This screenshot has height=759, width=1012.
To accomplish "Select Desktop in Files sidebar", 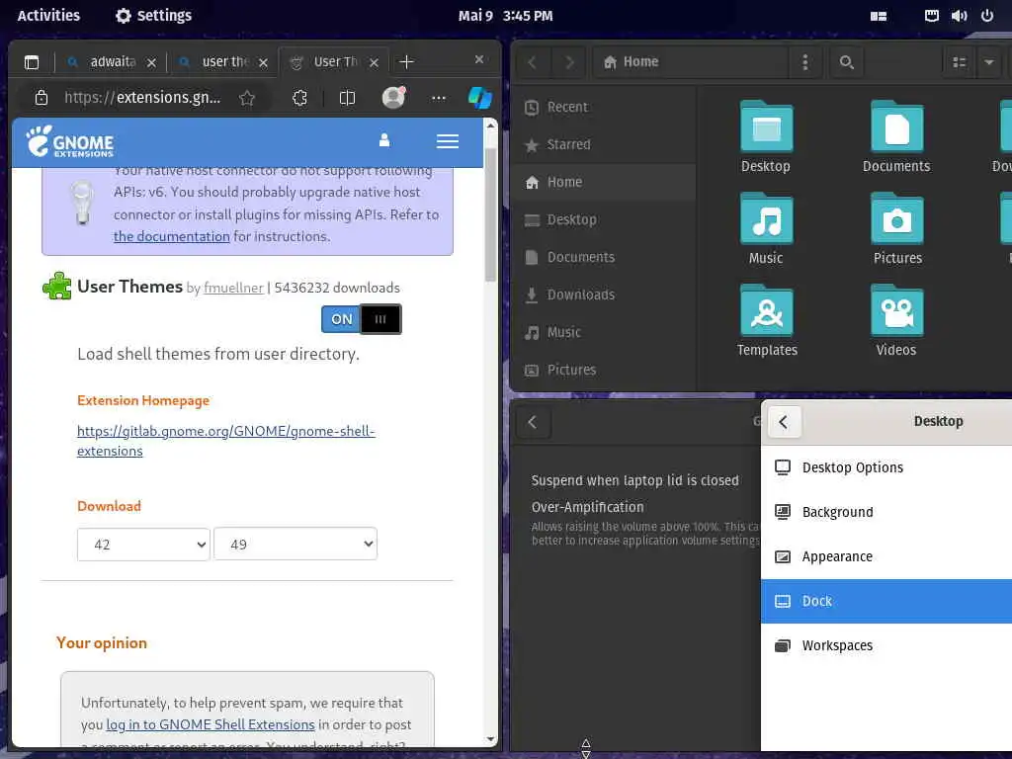I will (603, 219).
